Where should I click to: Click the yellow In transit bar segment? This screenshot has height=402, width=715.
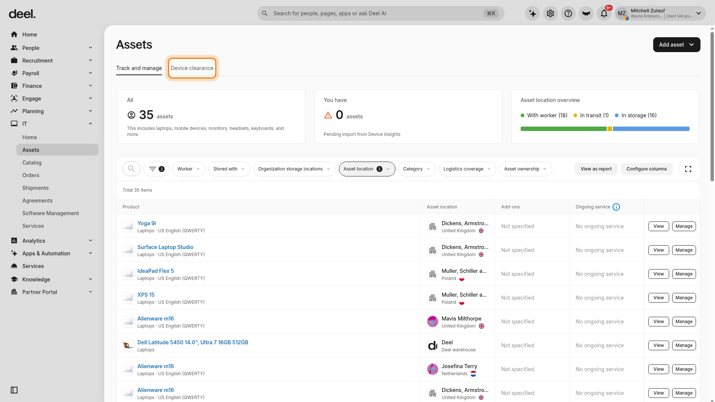point(610,129)
